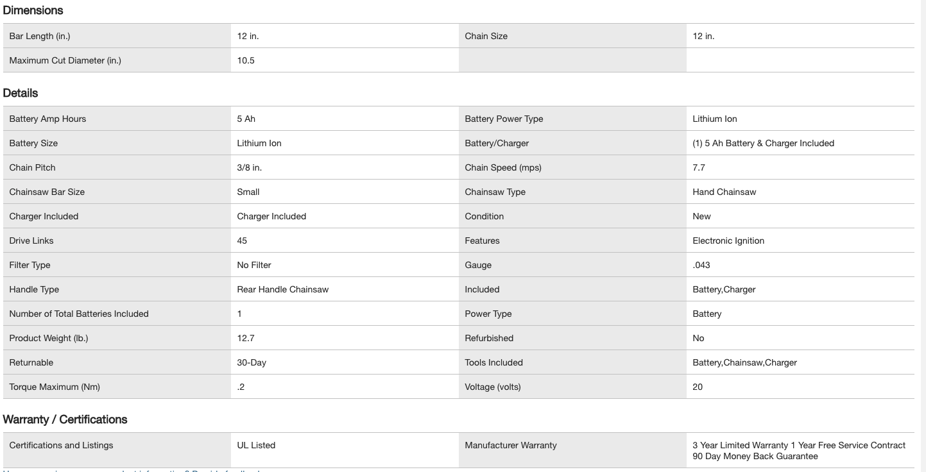Screen dimensions: 926x472
Task: Click the Maximum Cut Diameter label
Action: (x=65, y=60)
